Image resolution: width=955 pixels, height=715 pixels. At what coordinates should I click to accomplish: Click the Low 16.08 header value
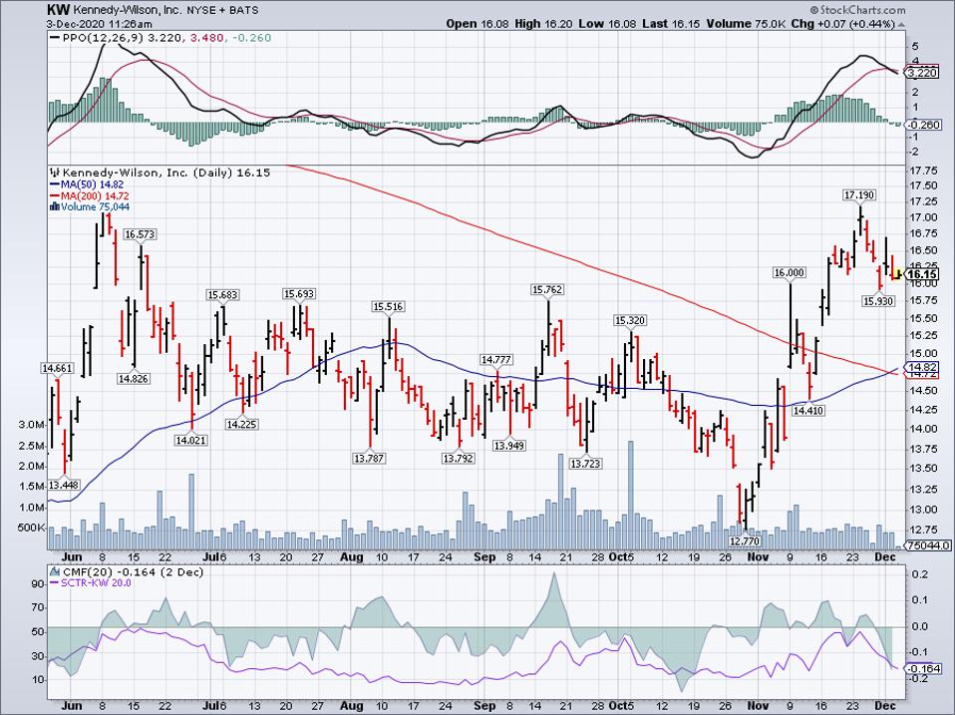608,24
